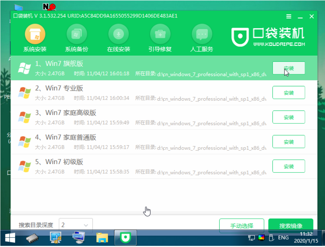Switch to the 系统安装 tab label
325x247 pixels.
[x=35, y=49]
